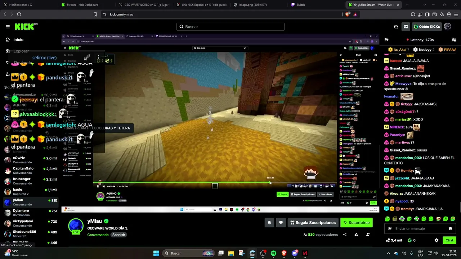Open the Brave playlist music note icon
461x259 pixels.
[420, 14]
